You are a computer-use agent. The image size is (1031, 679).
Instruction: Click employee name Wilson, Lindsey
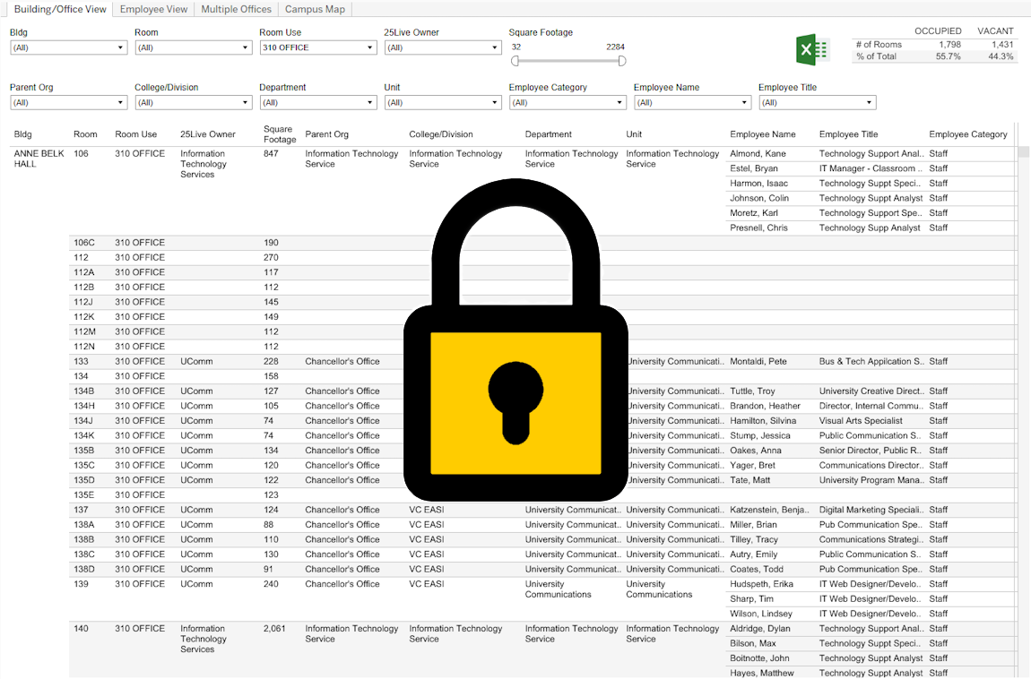coord(761,614)
